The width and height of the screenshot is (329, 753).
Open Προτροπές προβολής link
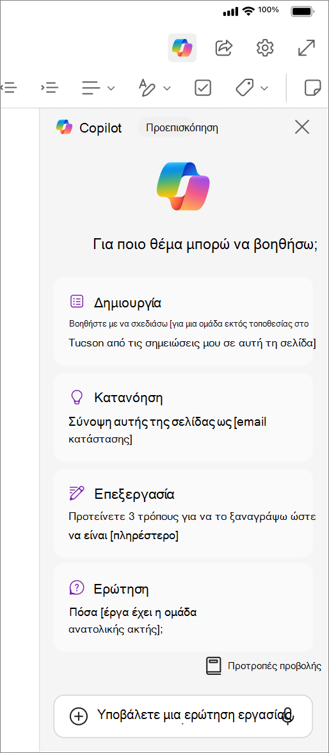click(x=275, y=666)
